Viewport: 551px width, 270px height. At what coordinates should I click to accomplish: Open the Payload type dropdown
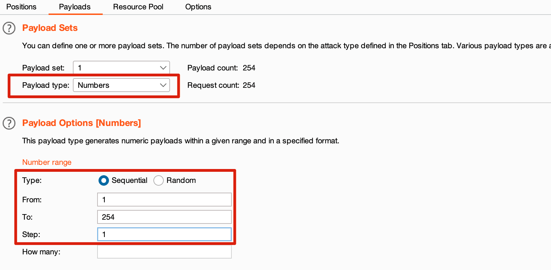pyautogui.click(x=121, y=85)
